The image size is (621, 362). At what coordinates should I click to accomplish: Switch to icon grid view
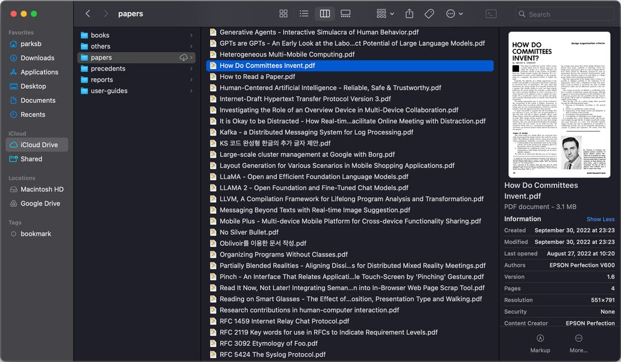point(283,14)
